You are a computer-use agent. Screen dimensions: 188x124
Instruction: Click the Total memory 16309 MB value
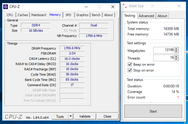click(x=171, y=29)
